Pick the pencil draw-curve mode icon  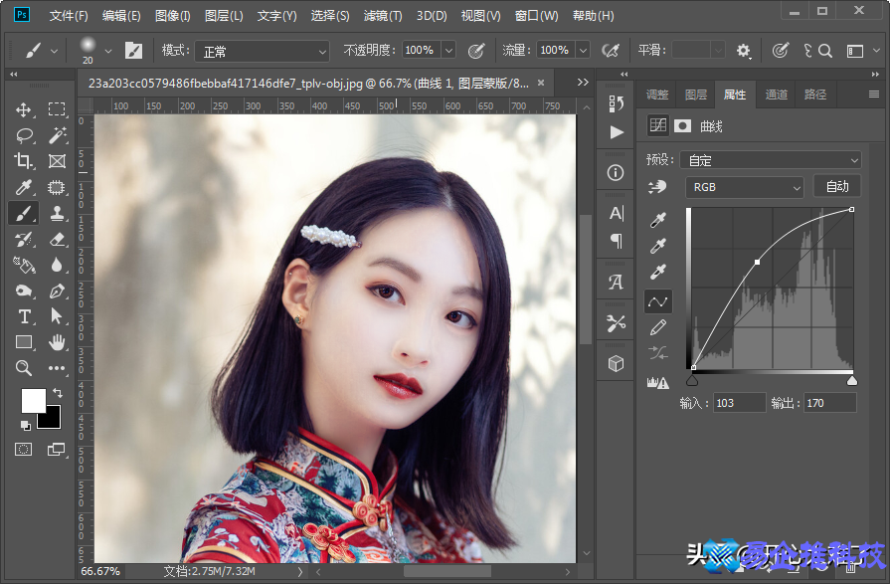(657, 327)
